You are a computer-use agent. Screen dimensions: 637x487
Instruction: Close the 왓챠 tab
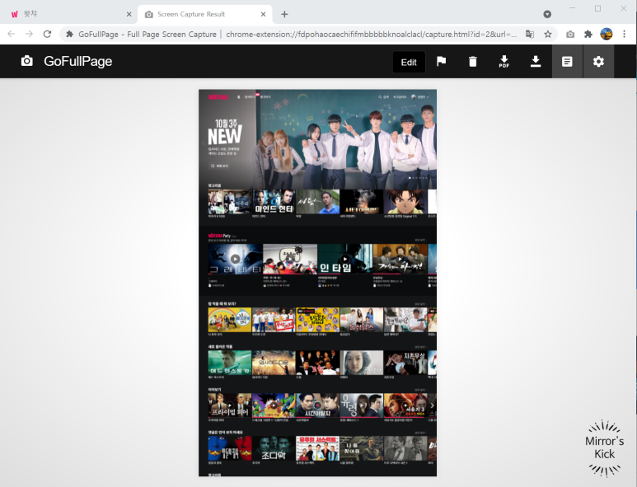129,14
